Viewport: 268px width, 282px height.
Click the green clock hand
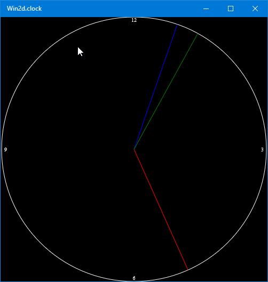tap(166, 91)
